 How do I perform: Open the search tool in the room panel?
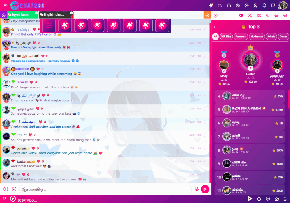[285, 16]
